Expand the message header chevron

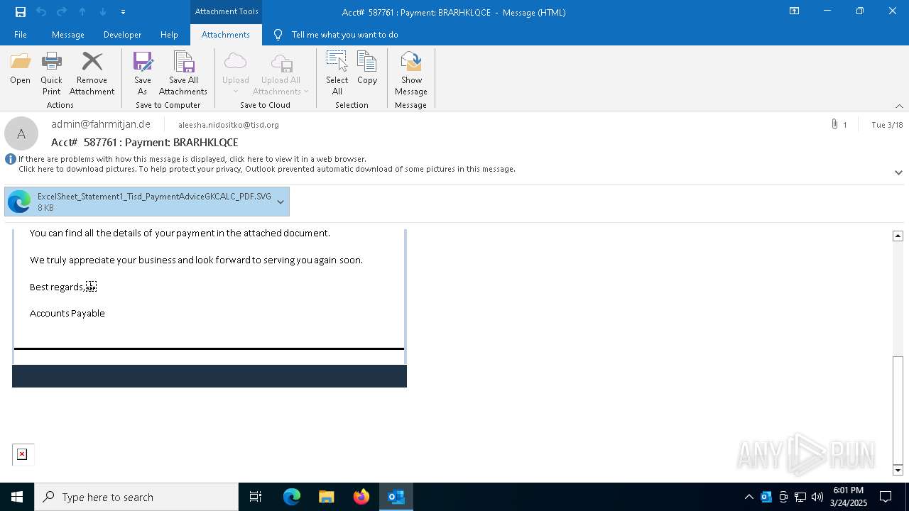(898, 172)
